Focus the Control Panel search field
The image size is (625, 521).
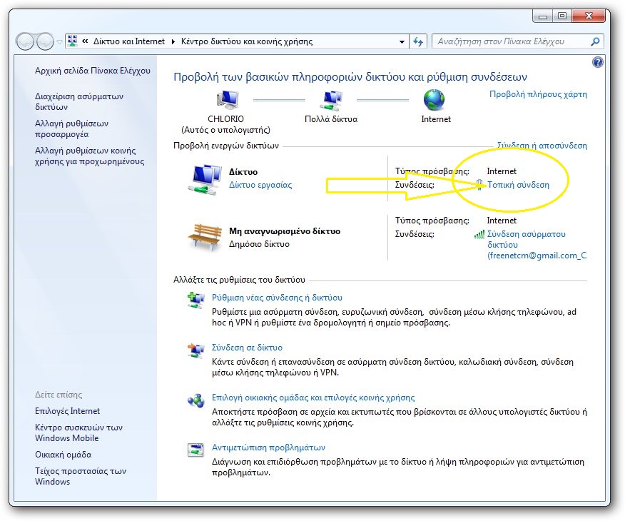(518, 41)
